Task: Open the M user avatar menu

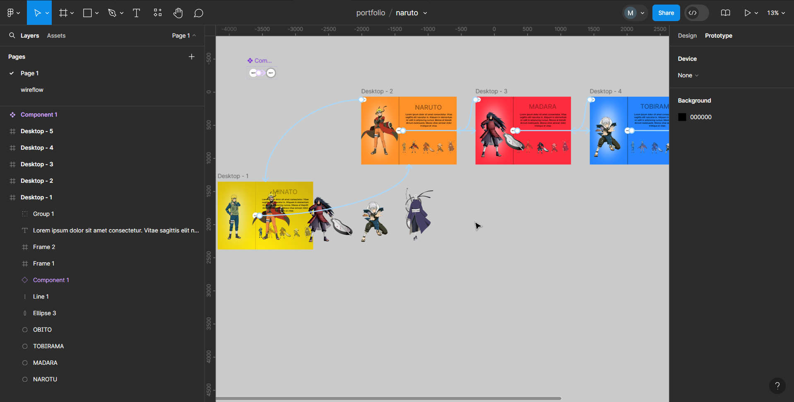Action: click(x=635, y=13)
